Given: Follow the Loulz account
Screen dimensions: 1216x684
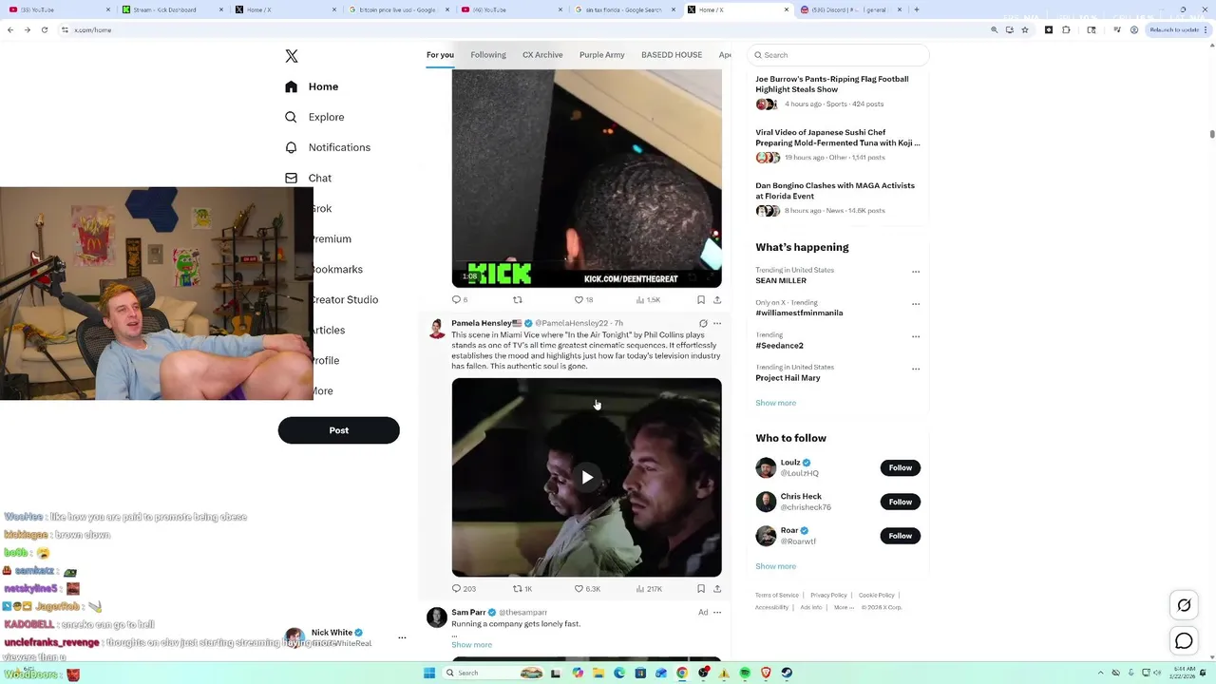Looking at the screenshot, I should pyautogui.click(x=900, y=467).
